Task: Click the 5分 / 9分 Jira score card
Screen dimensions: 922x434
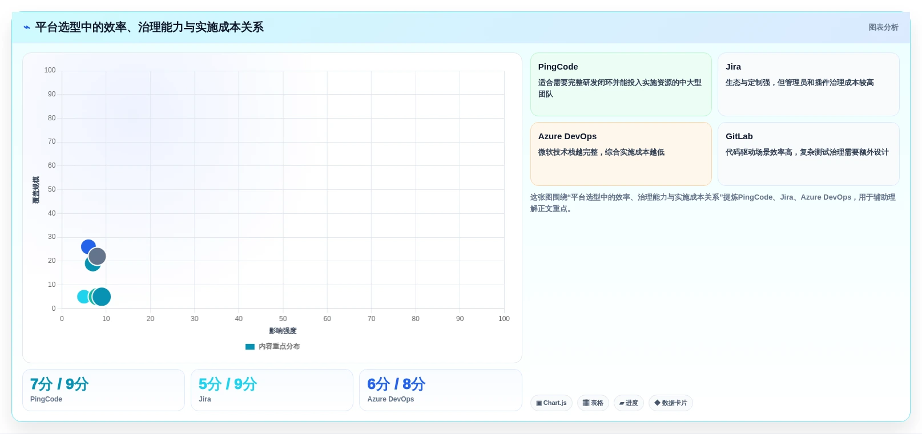Action: pyautogui.click(x=272, y=390)
